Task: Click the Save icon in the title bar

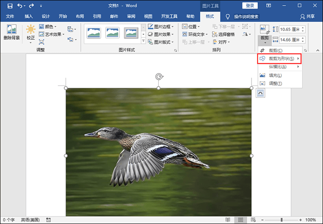Action: pyautogui.click(x=10, y=6)
